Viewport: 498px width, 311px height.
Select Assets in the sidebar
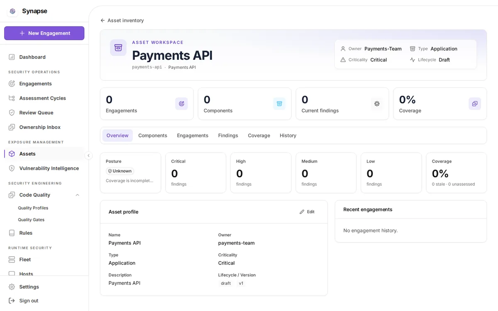[x=44, y=153]
